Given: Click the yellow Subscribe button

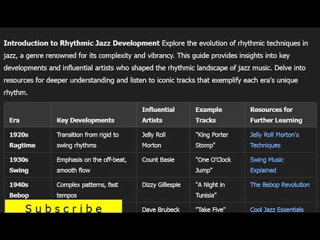Looking at the screenshot, I should tap(63, 206).
